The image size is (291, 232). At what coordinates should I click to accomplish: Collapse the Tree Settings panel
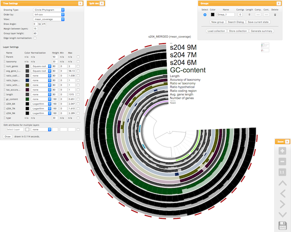pos(80,3)
